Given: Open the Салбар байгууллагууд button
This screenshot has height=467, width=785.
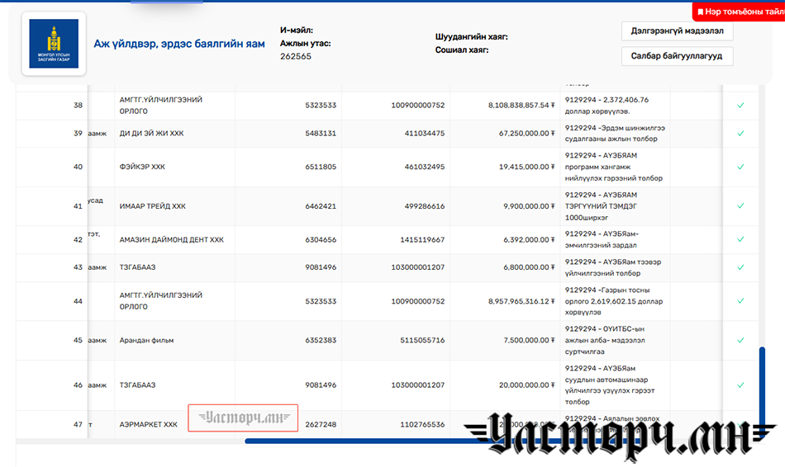Looking at the screenshot, I should click(677, 56).
